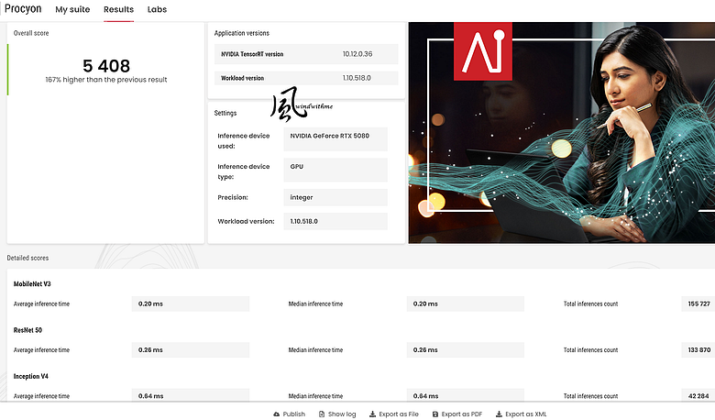
Task: Click the Show log document icon
Action: [322, 414]
